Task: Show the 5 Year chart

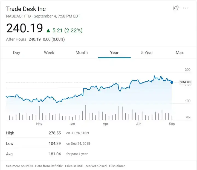Action: pos(147,52)
